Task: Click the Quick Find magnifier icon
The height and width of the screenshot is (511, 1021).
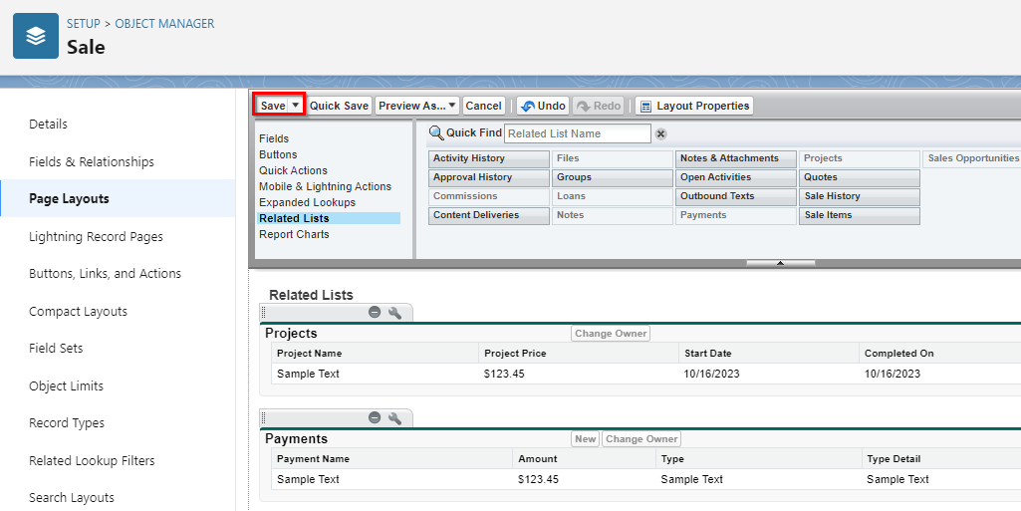Action: pos(436,133)
